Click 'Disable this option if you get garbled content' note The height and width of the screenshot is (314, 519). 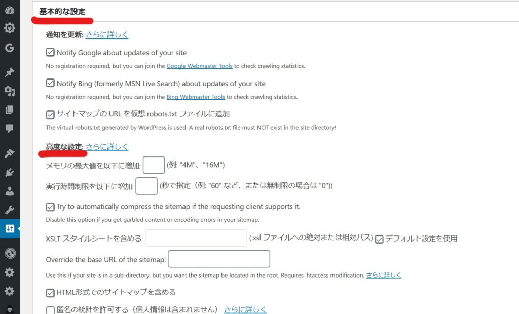(x=153, y=220)
